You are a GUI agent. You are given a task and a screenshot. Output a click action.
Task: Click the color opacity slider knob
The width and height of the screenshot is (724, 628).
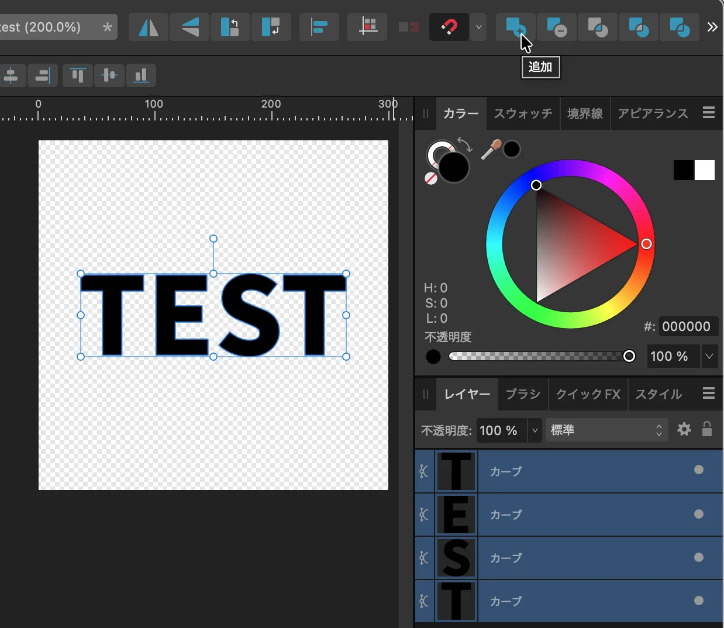click(x=629, y=356)
